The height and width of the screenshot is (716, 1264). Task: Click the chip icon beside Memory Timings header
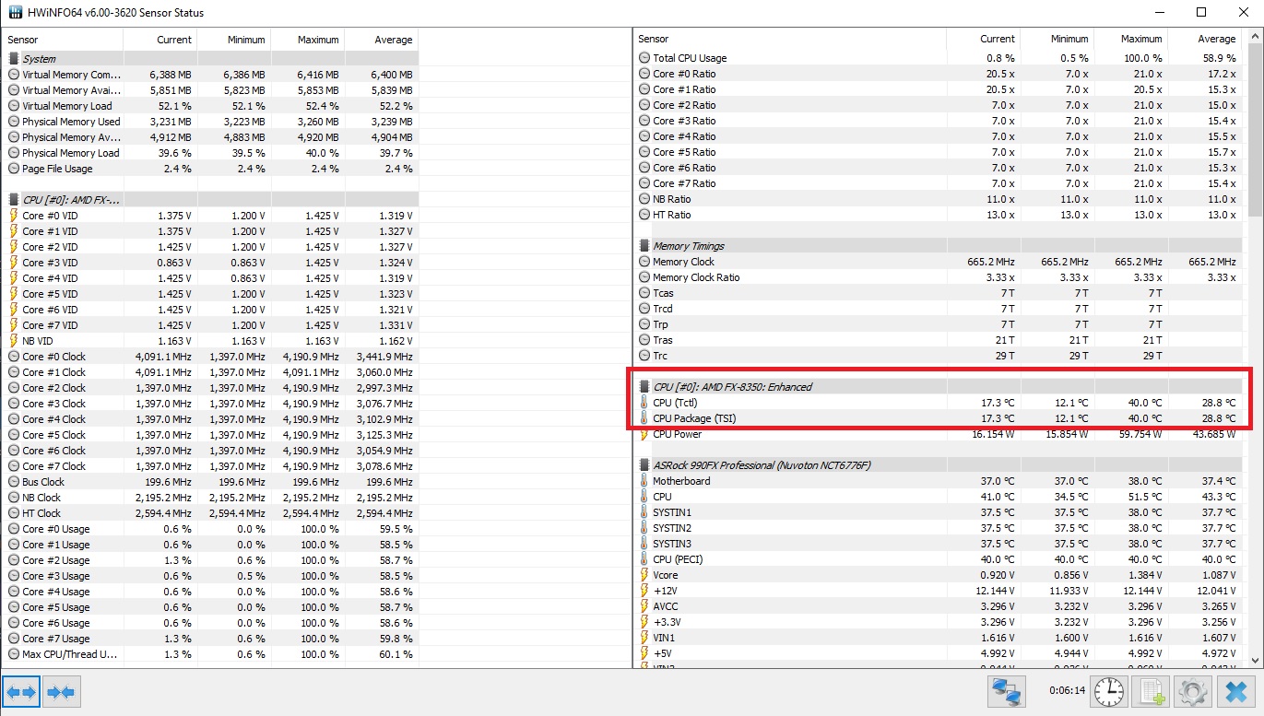pyautogui.click(x=644, y=246)
